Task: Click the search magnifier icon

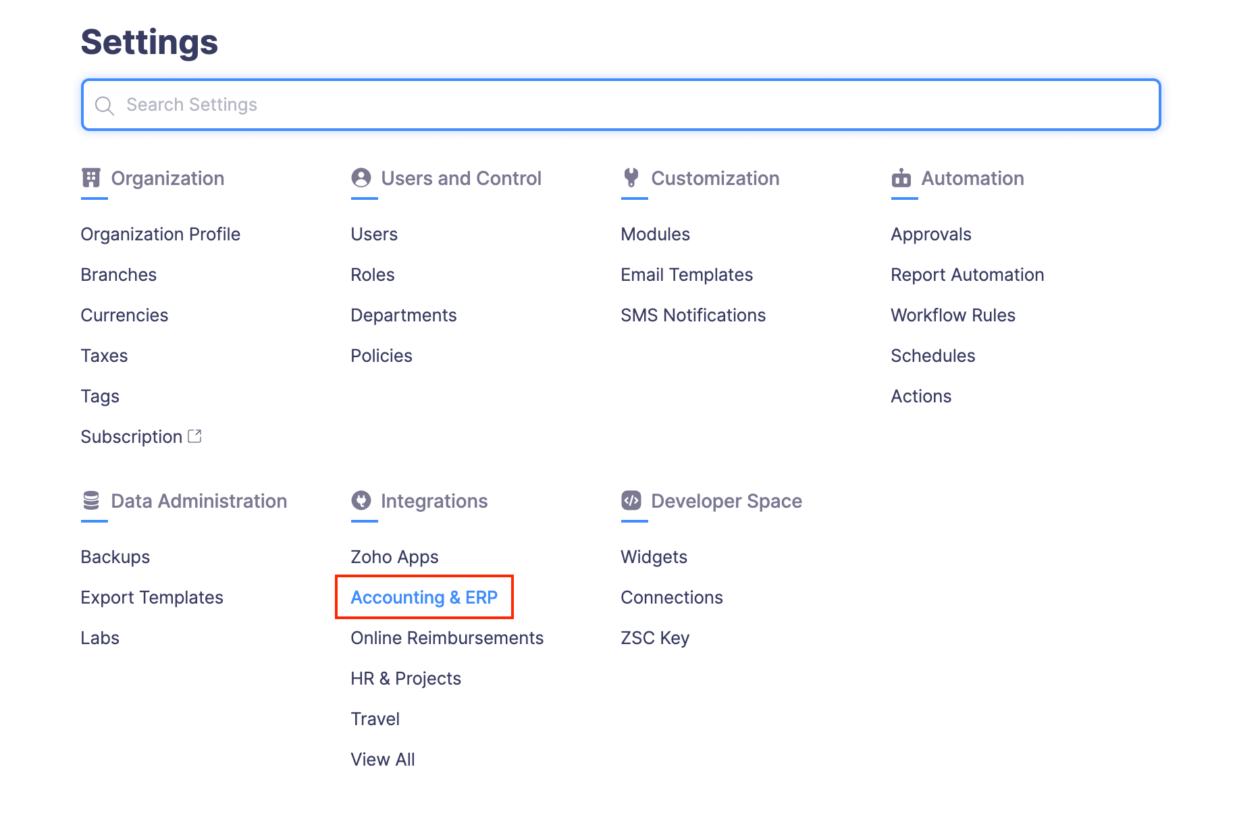Action: point(105,105)
